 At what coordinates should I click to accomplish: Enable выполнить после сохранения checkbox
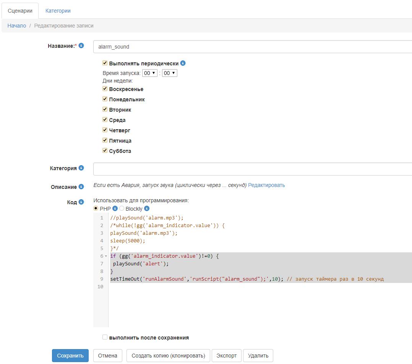(105, 337)
